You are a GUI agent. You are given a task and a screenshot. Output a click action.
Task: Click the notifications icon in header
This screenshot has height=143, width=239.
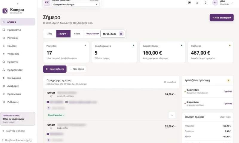coord(205,3)
